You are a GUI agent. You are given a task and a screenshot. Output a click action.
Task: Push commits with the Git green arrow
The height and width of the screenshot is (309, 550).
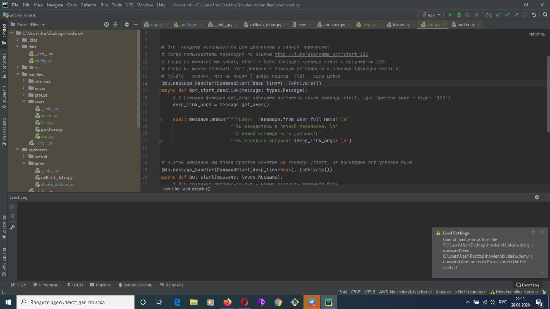click(516, 15)
